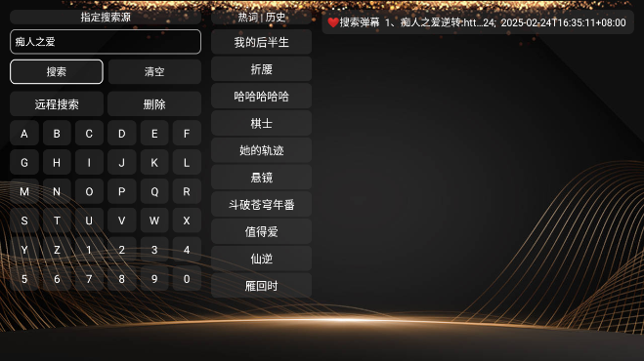Image resolution: width=644 pixels, height=361 pixels.
Task: Tap letter key X
Action: coord(187,221)
